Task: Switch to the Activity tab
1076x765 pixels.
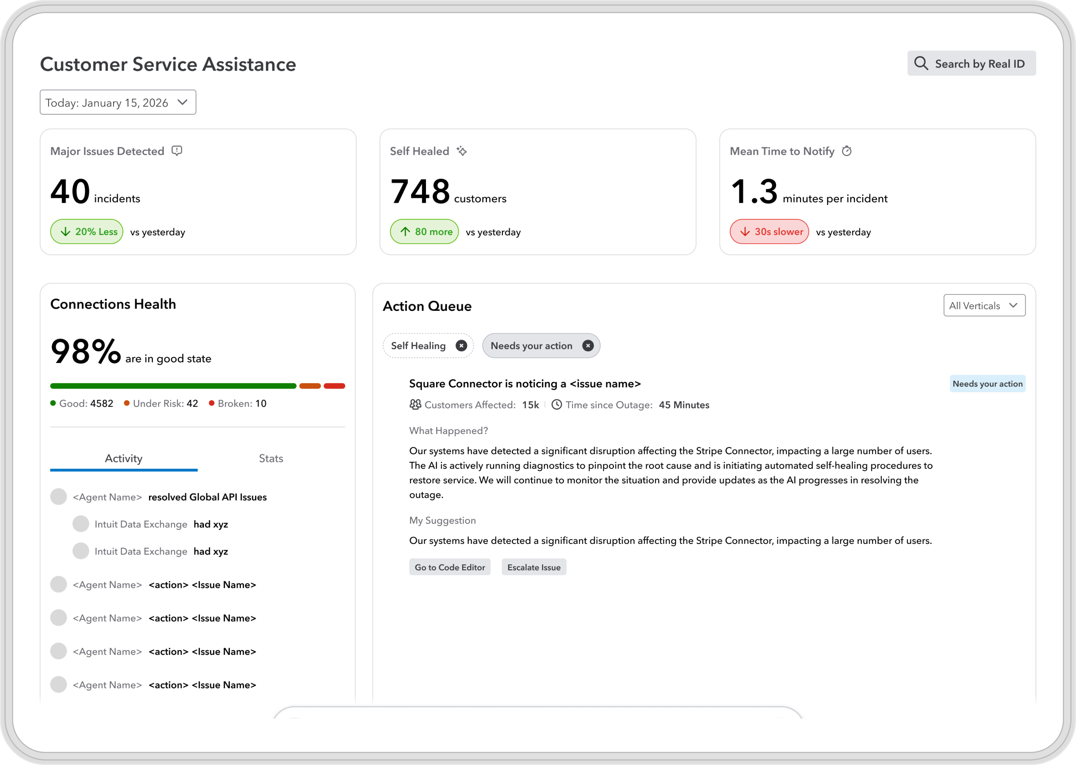Action: pyautogui.click(x=123, y=458)
